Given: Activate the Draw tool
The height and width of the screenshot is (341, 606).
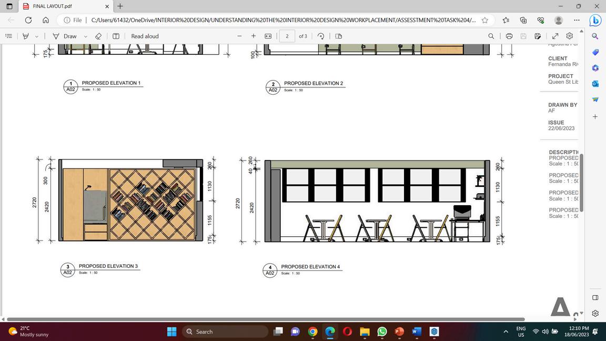Looking at the screenshot, I should tap(65, 36).
